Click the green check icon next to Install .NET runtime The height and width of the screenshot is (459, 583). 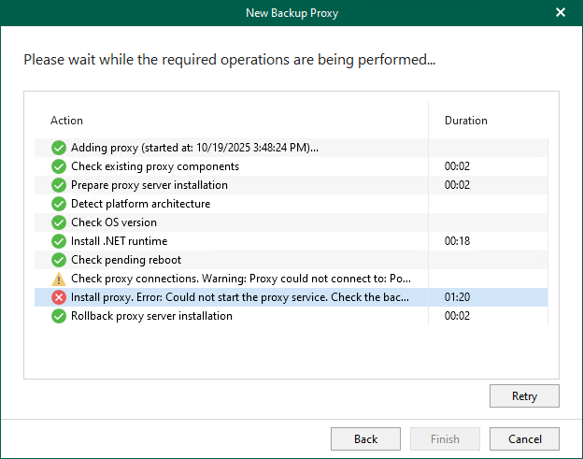click(x=59, y=241)
